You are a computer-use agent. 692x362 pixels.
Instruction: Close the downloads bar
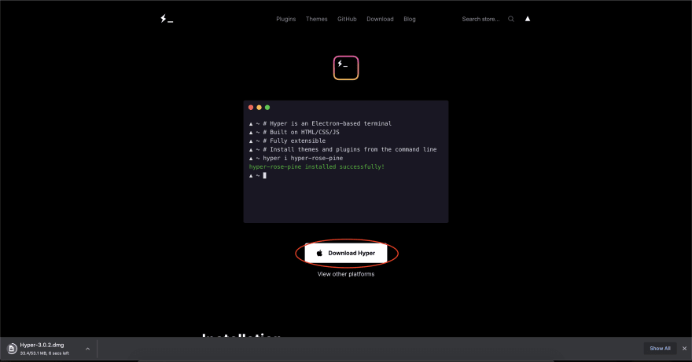(x=684, y=349)
